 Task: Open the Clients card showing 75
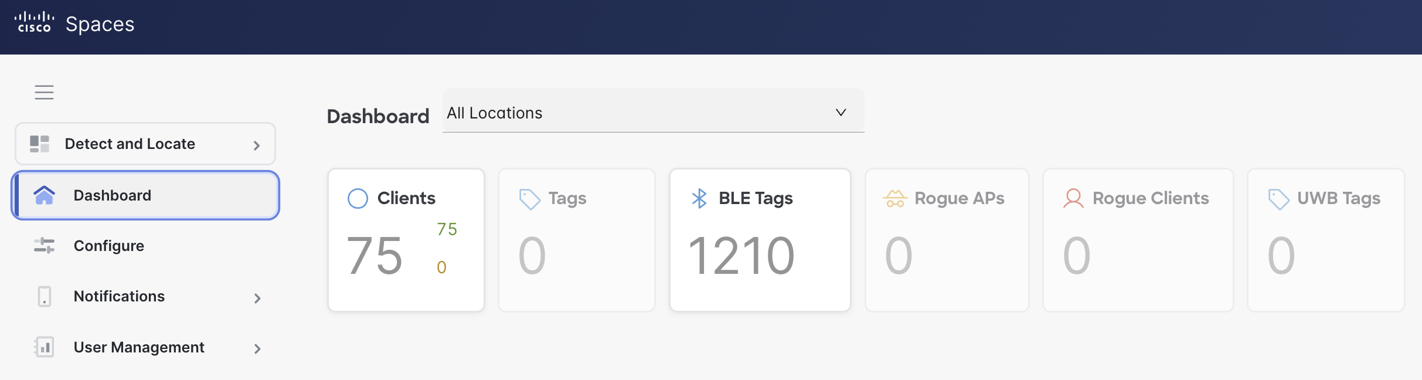click(x=406, y=240)
